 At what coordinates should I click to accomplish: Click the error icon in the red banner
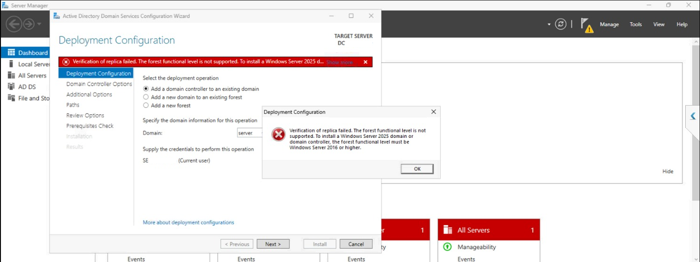click(66, 62)
